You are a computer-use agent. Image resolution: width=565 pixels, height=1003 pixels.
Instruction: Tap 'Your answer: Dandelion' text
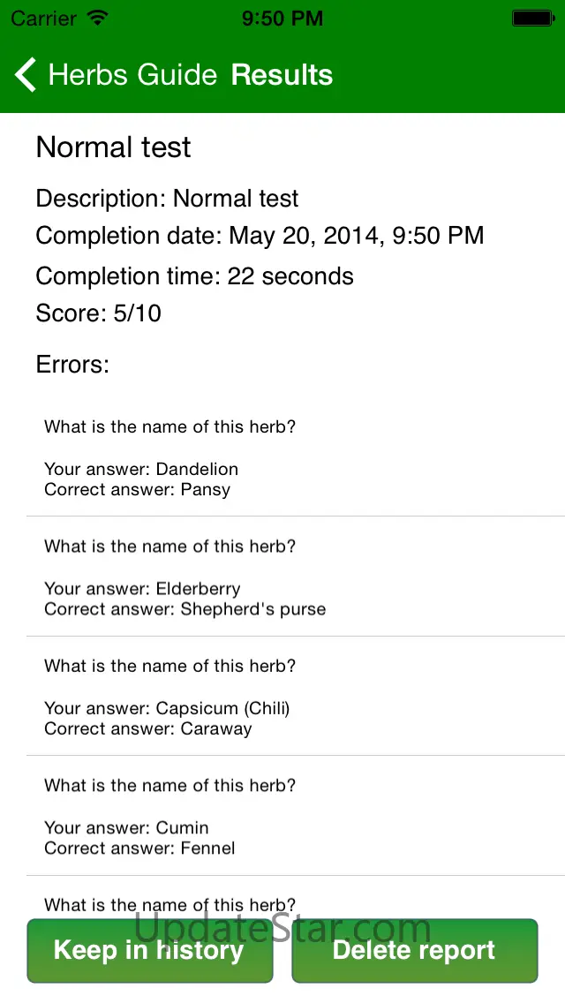141,469
